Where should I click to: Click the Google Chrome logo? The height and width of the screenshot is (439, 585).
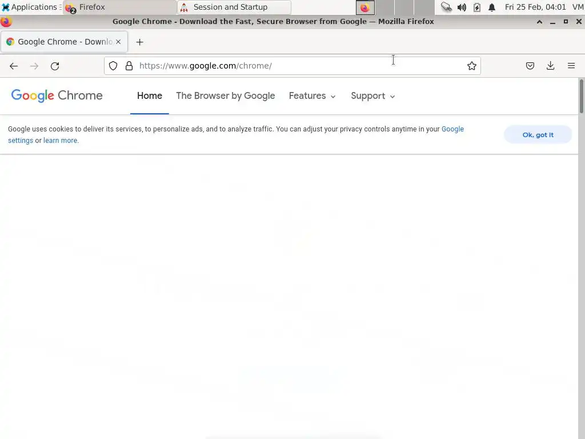tap(57, 95)
